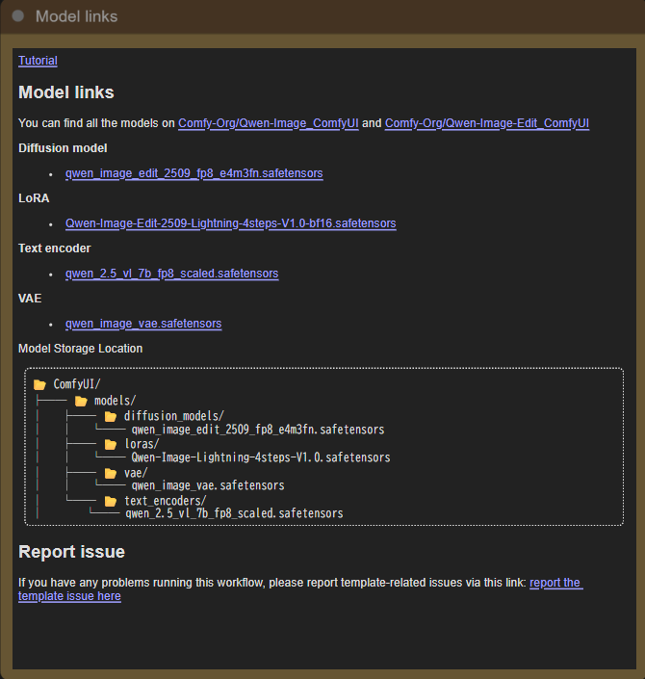Click 'vae/' text in the tree
This screenshot has width=645, height=679.
pyautogui.click(x=136, y=473)
